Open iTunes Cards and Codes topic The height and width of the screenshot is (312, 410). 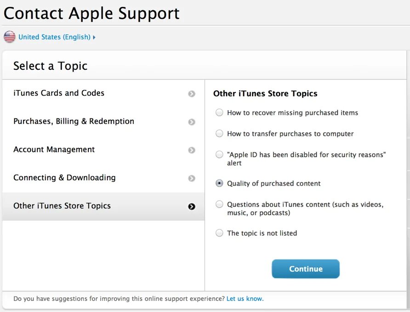103,94
